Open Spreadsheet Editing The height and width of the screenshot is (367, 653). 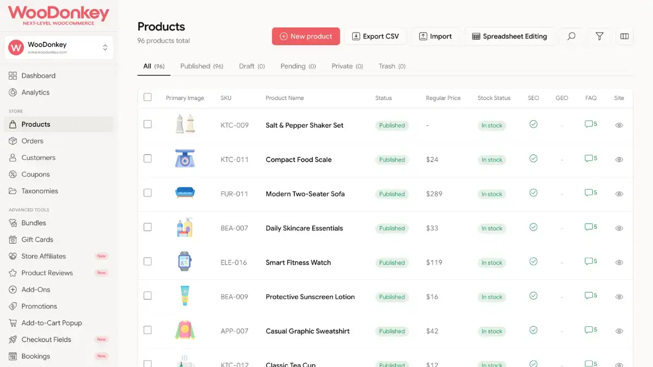tap(509, 36)
